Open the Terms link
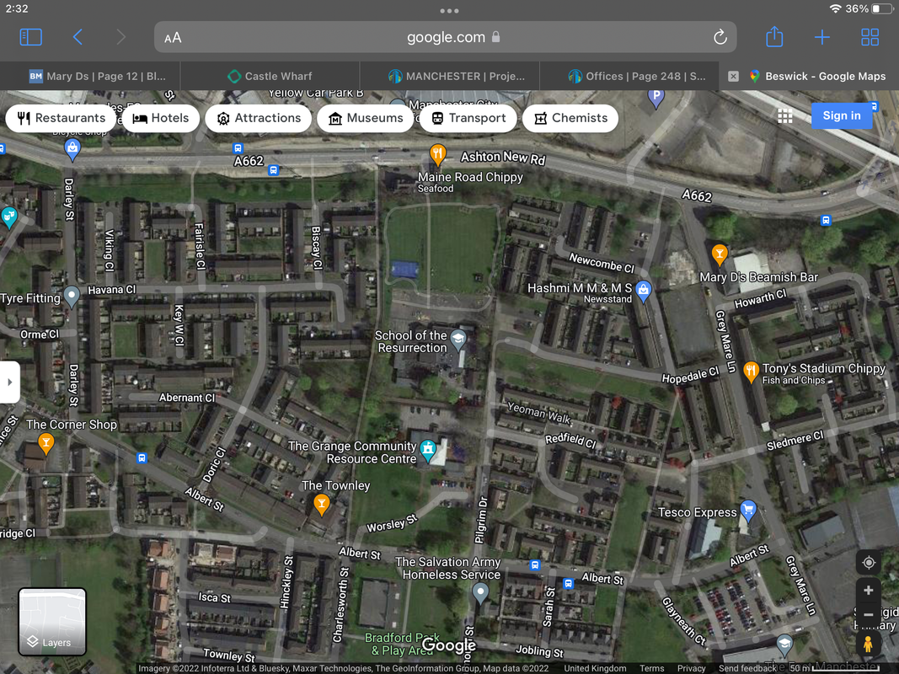Screen dimensions: 899x674 point(652,668)
